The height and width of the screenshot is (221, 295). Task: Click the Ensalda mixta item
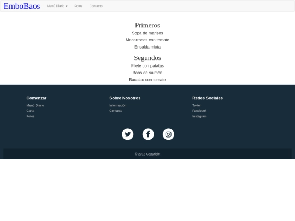pos(147,47)
